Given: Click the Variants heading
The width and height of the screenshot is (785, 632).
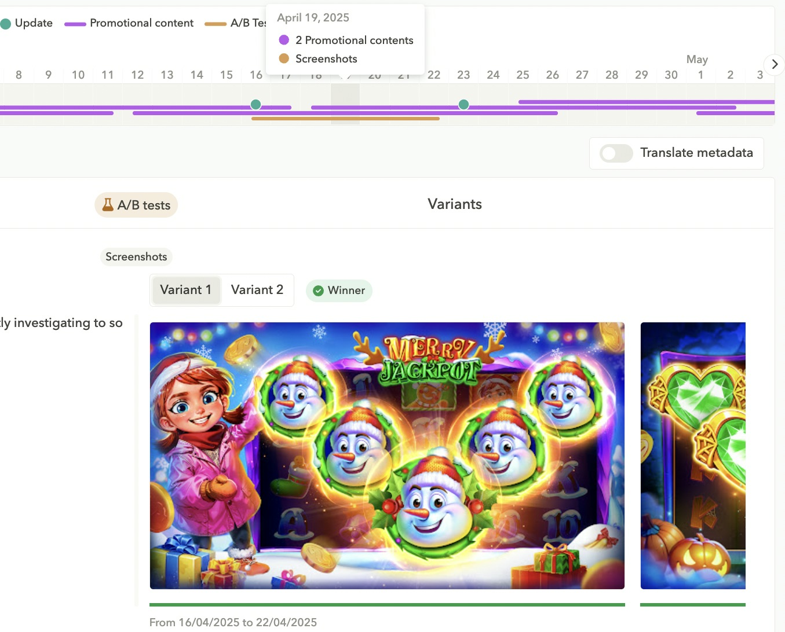Looking at the screenshot, I should (x=455, y=204).
